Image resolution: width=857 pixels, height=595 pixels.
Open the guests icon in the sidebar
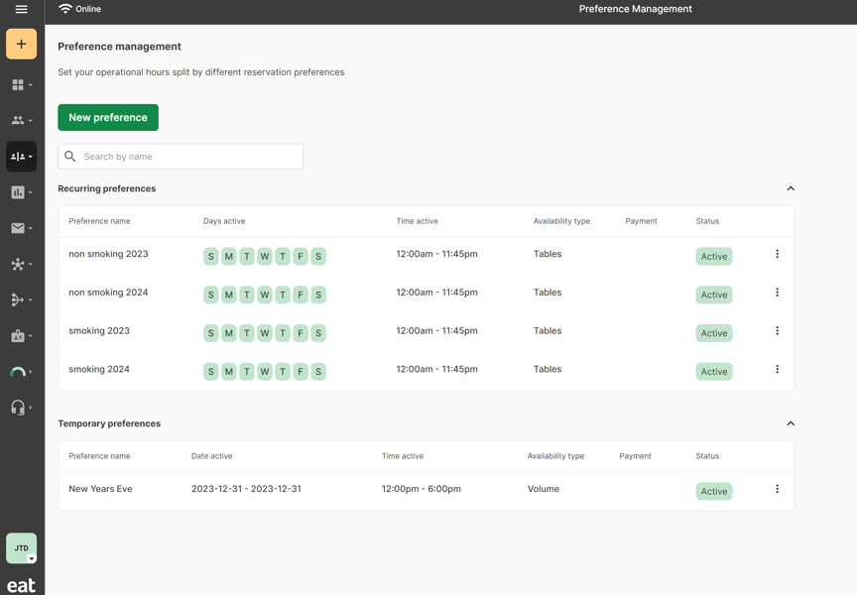[x=19, y=120]
